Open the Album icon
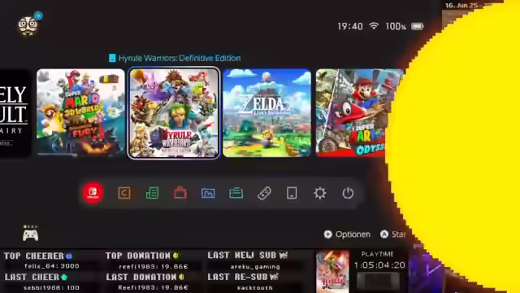Image resolution: width=520 pixels, height=293 pixels. pyautogui.click(x=208, y=193)
